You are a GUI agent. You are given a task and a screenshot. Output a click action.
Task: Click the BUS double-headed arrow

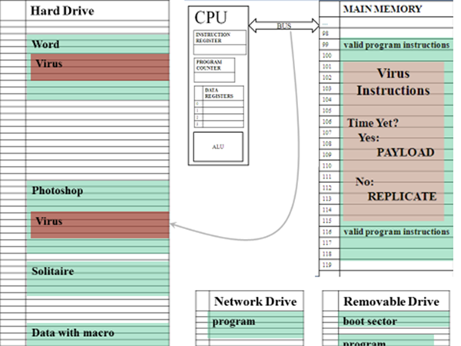point(284,25)
